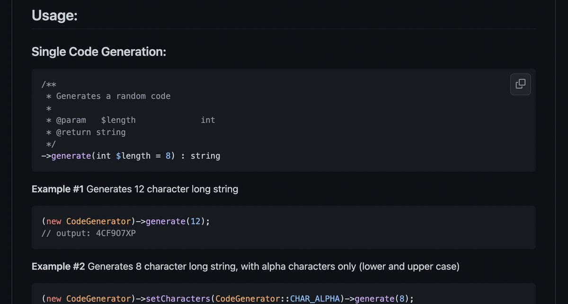Select the generate method name in the signature
The height and width of the screenshot is (304, 568).
click(x=70, y=156)
